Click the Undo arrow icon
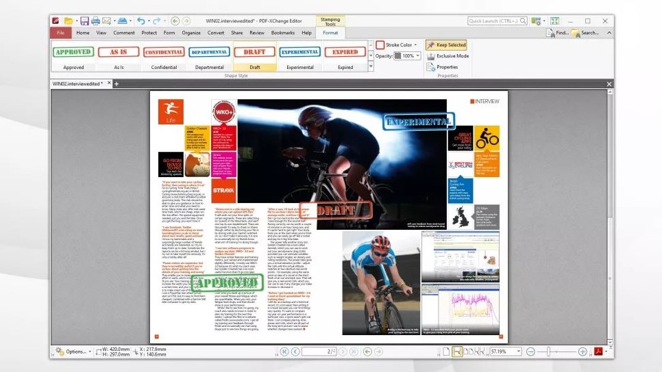662x372 pixels. tap(140, 21)
